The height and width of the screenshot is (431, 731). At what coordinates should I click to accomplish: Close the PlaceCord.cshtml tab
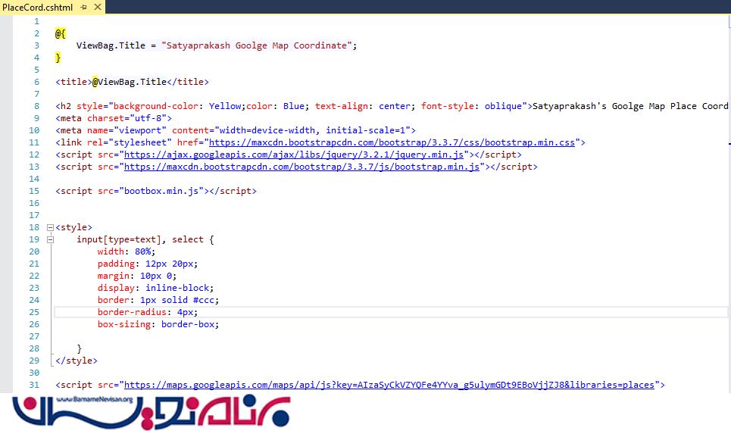click(x=98, y=7)
